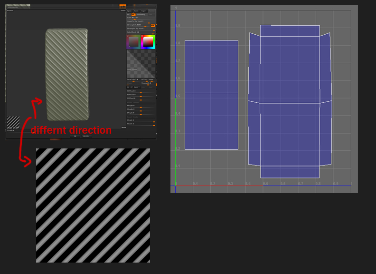Viewport: 376px width, 274px height.
Task: Pick a color in the left muted color picker
Action: point(133,42)
